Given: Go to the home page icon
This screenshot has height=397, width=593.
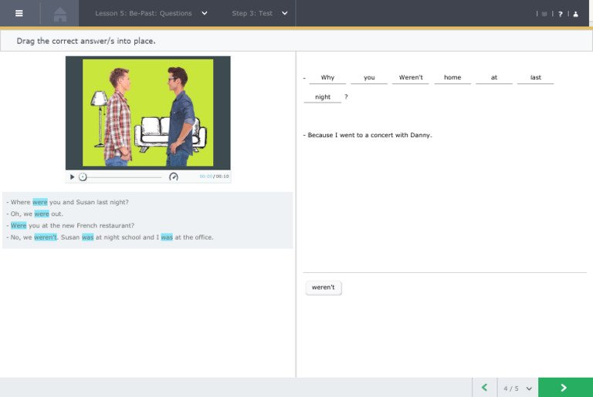Looking at the screenshot, I should coord(59,14).
